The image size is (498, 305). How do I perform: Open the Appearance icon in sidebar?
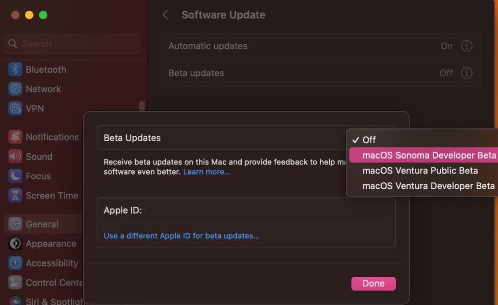click(x=15, y=244)
